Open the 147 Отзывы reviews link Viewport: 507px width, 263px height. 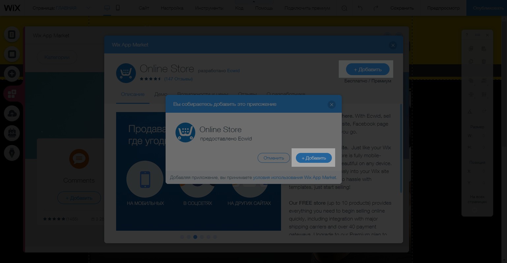pyautogui.click(x=178, y=79)
